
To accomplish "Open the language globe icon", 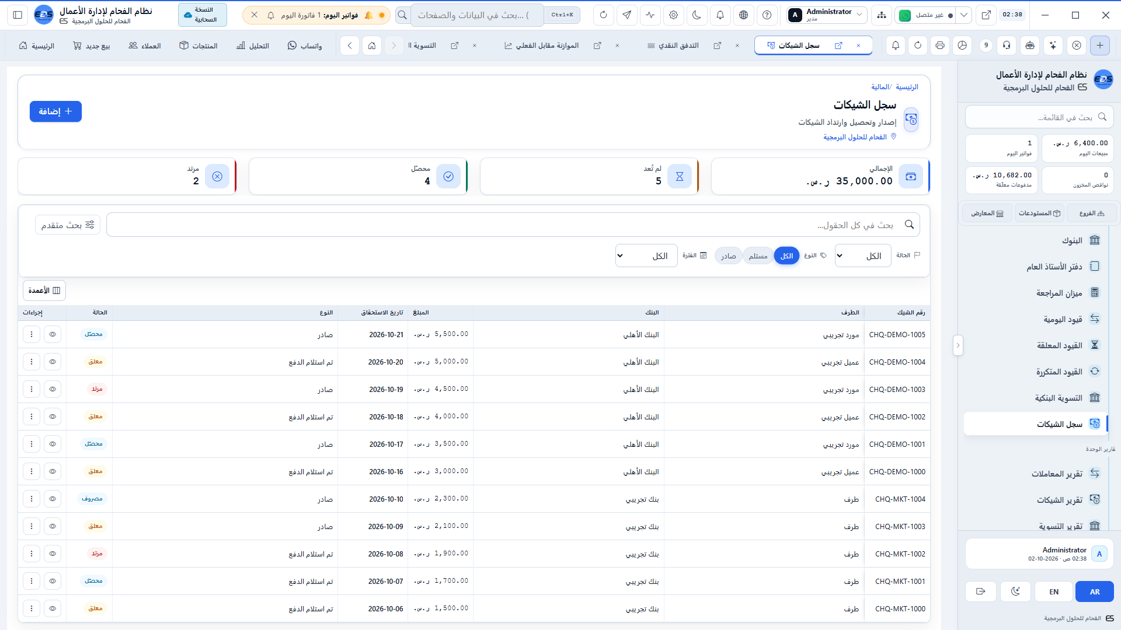I will pos(743,15).
